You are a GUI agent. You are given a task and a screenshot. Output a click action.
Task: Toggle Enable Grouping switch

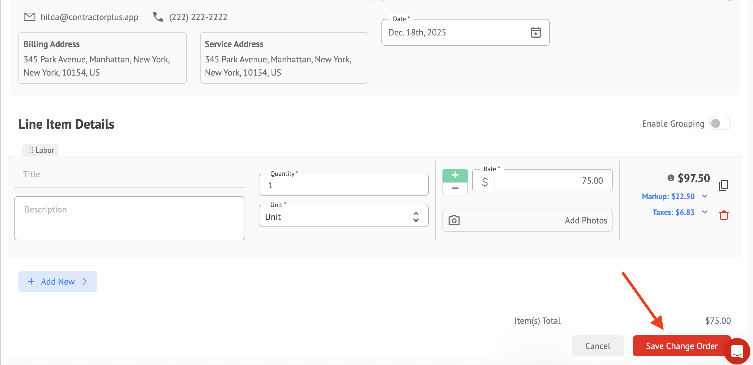point(719,124)
